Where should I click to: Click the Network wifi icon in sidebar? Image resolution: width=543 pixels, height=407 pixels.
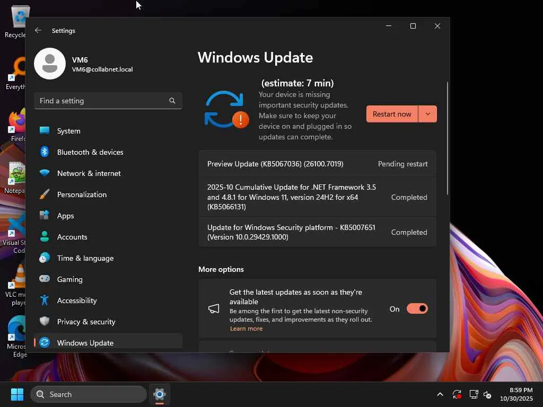click(x=45, y=173)
